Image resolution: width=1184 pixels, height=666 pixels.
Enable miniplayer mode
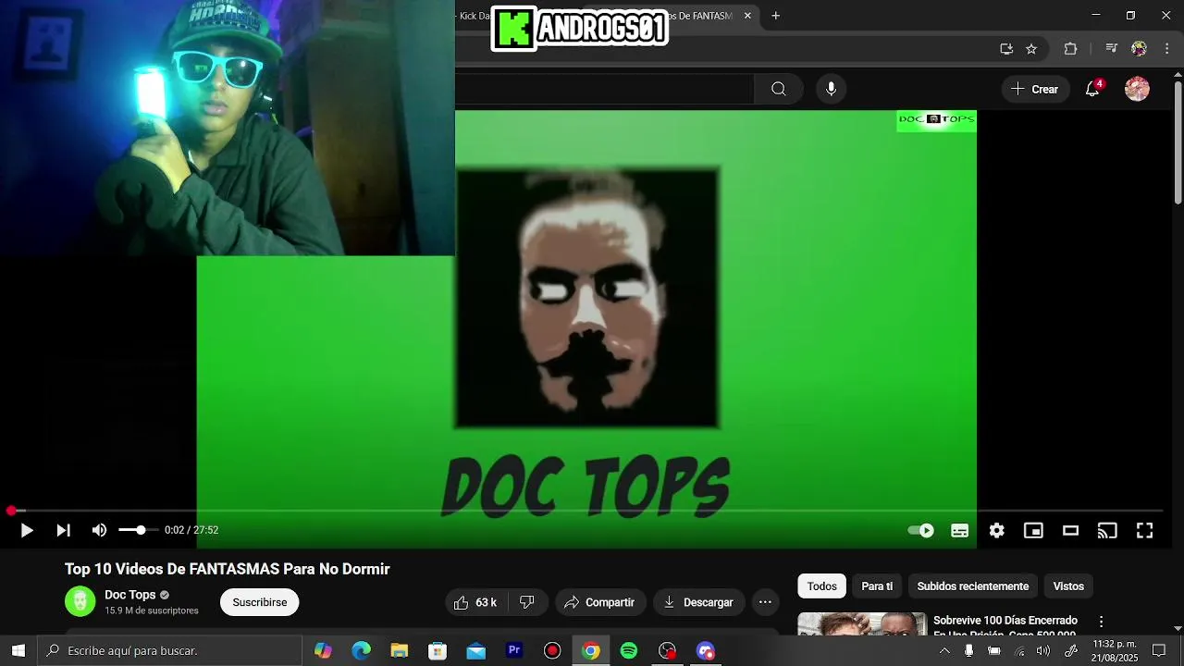pos(1033,530)
